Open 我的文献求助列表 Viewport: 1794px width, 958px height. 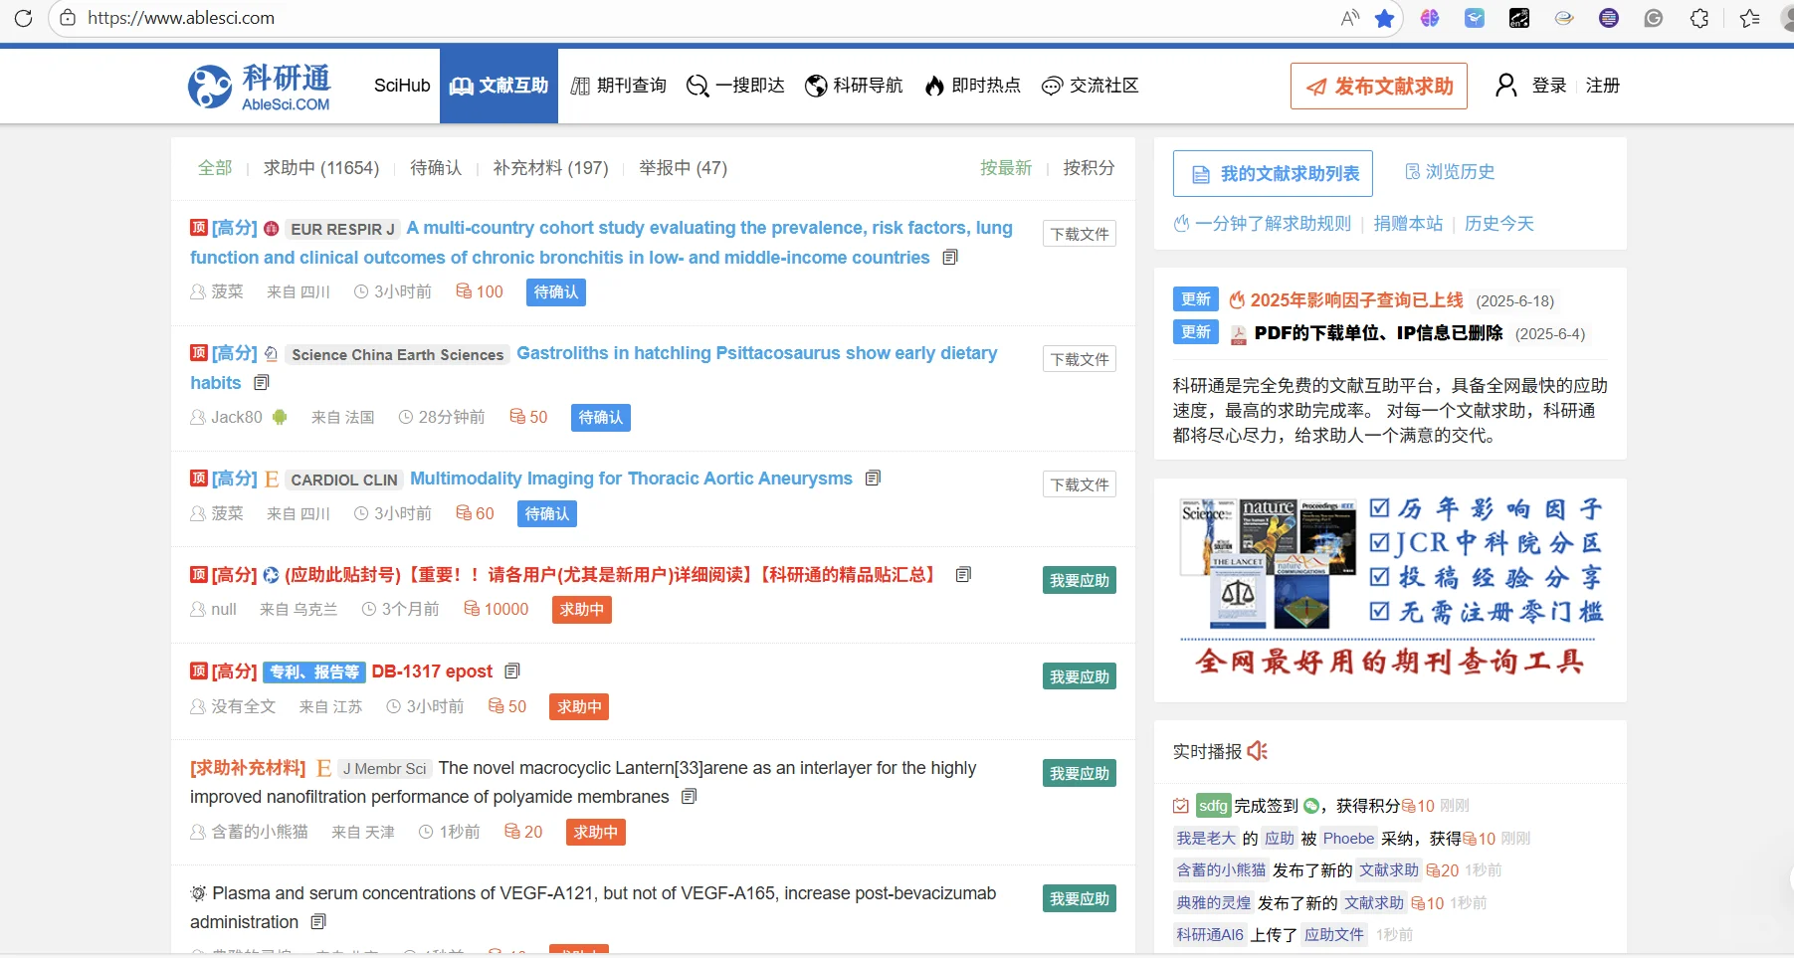1273,174
